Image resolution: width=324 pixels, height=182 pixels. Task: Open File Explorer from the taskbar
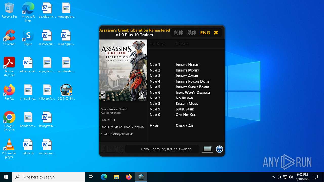tap(116, 177)
